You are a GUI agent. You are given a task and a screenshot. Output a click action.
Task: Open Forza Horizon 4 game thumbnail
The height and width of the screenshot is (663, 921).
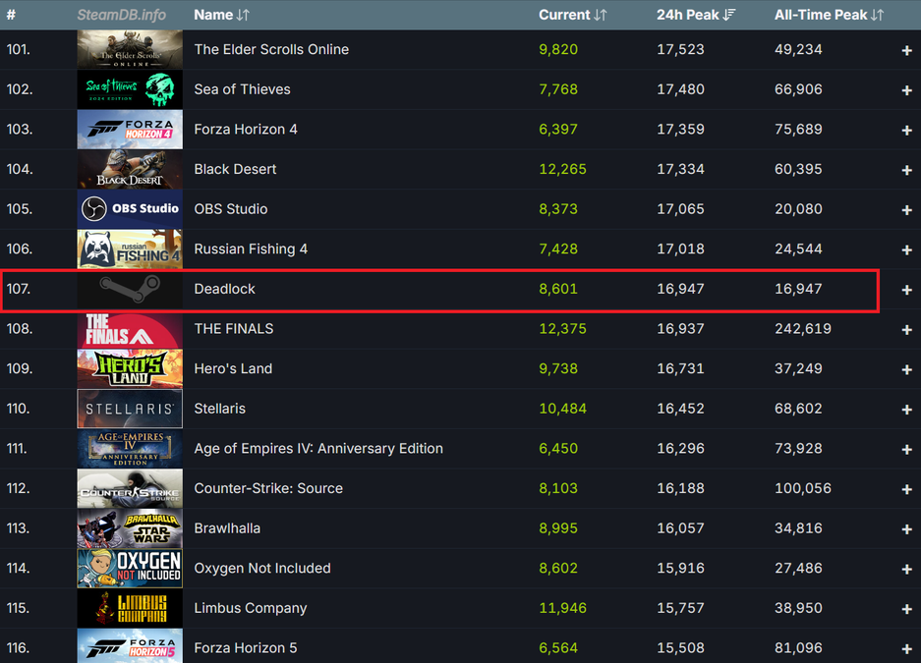130,129
